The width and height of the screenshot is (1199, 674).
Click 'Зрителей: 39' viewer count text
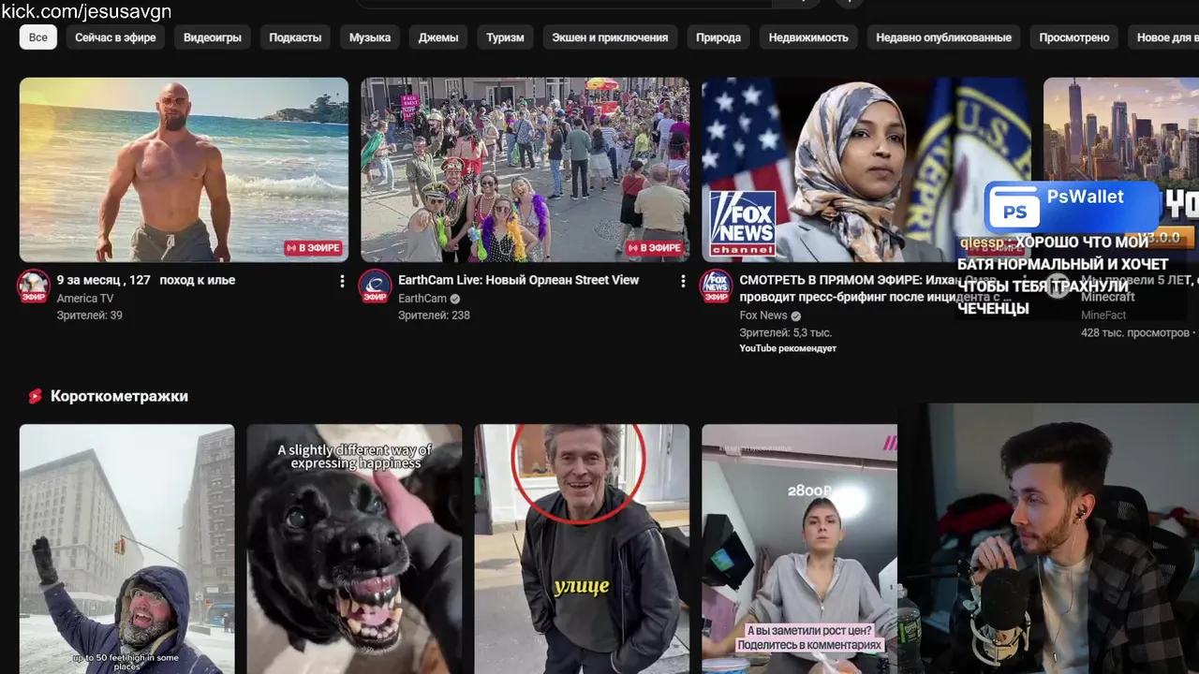click(x=90, y=315)
